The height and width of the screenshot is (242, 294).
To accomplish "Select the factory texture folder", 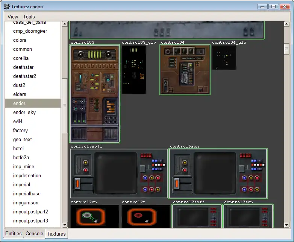I will tap(20, 131).
